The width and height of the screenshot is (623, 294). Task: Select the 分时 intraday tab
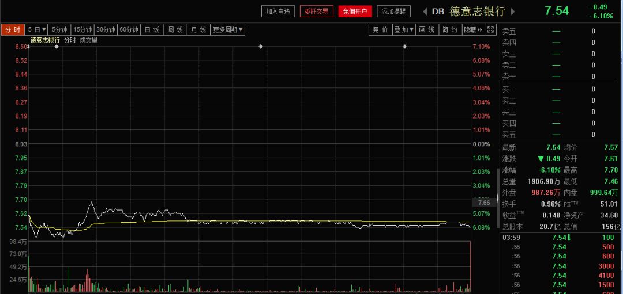coord(13,30)
